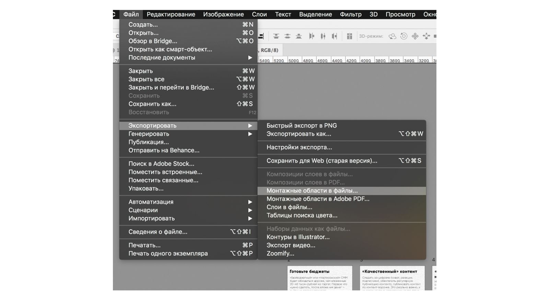Choose Сохранить как... menu item
Viewport: 549px width, 300px height.
click(x=188, y=104)
